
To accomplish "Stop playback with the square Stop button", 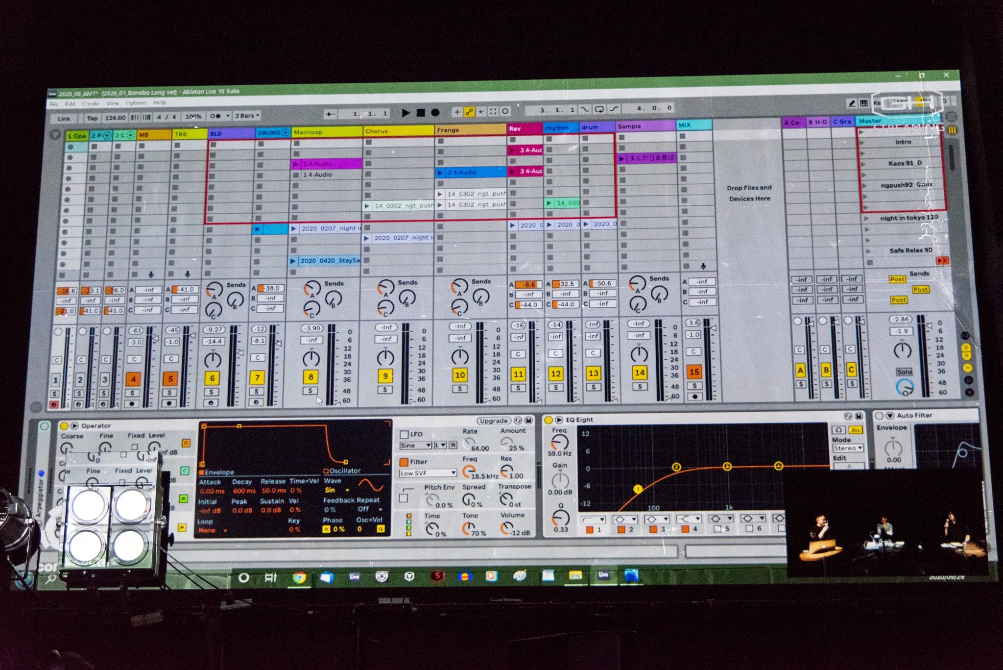I will coord(420,113).
